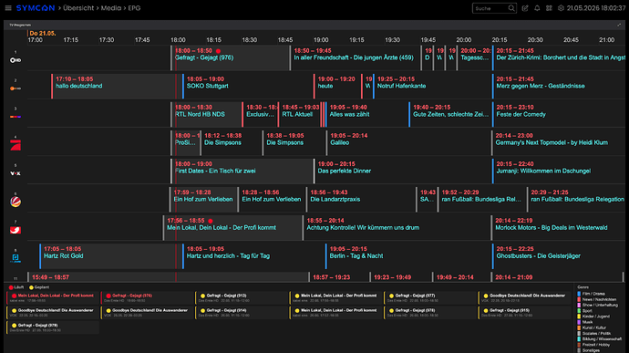Open Berlin - Tag & Nacht entry
This screenshot has width=629, height=353.
click(x=408, y=255)
